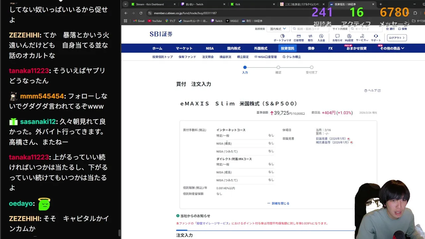The height and width of the screenshot is (239, 425).
Task: Reload the page with refresh icon
Action: click(x=141, y=13)
